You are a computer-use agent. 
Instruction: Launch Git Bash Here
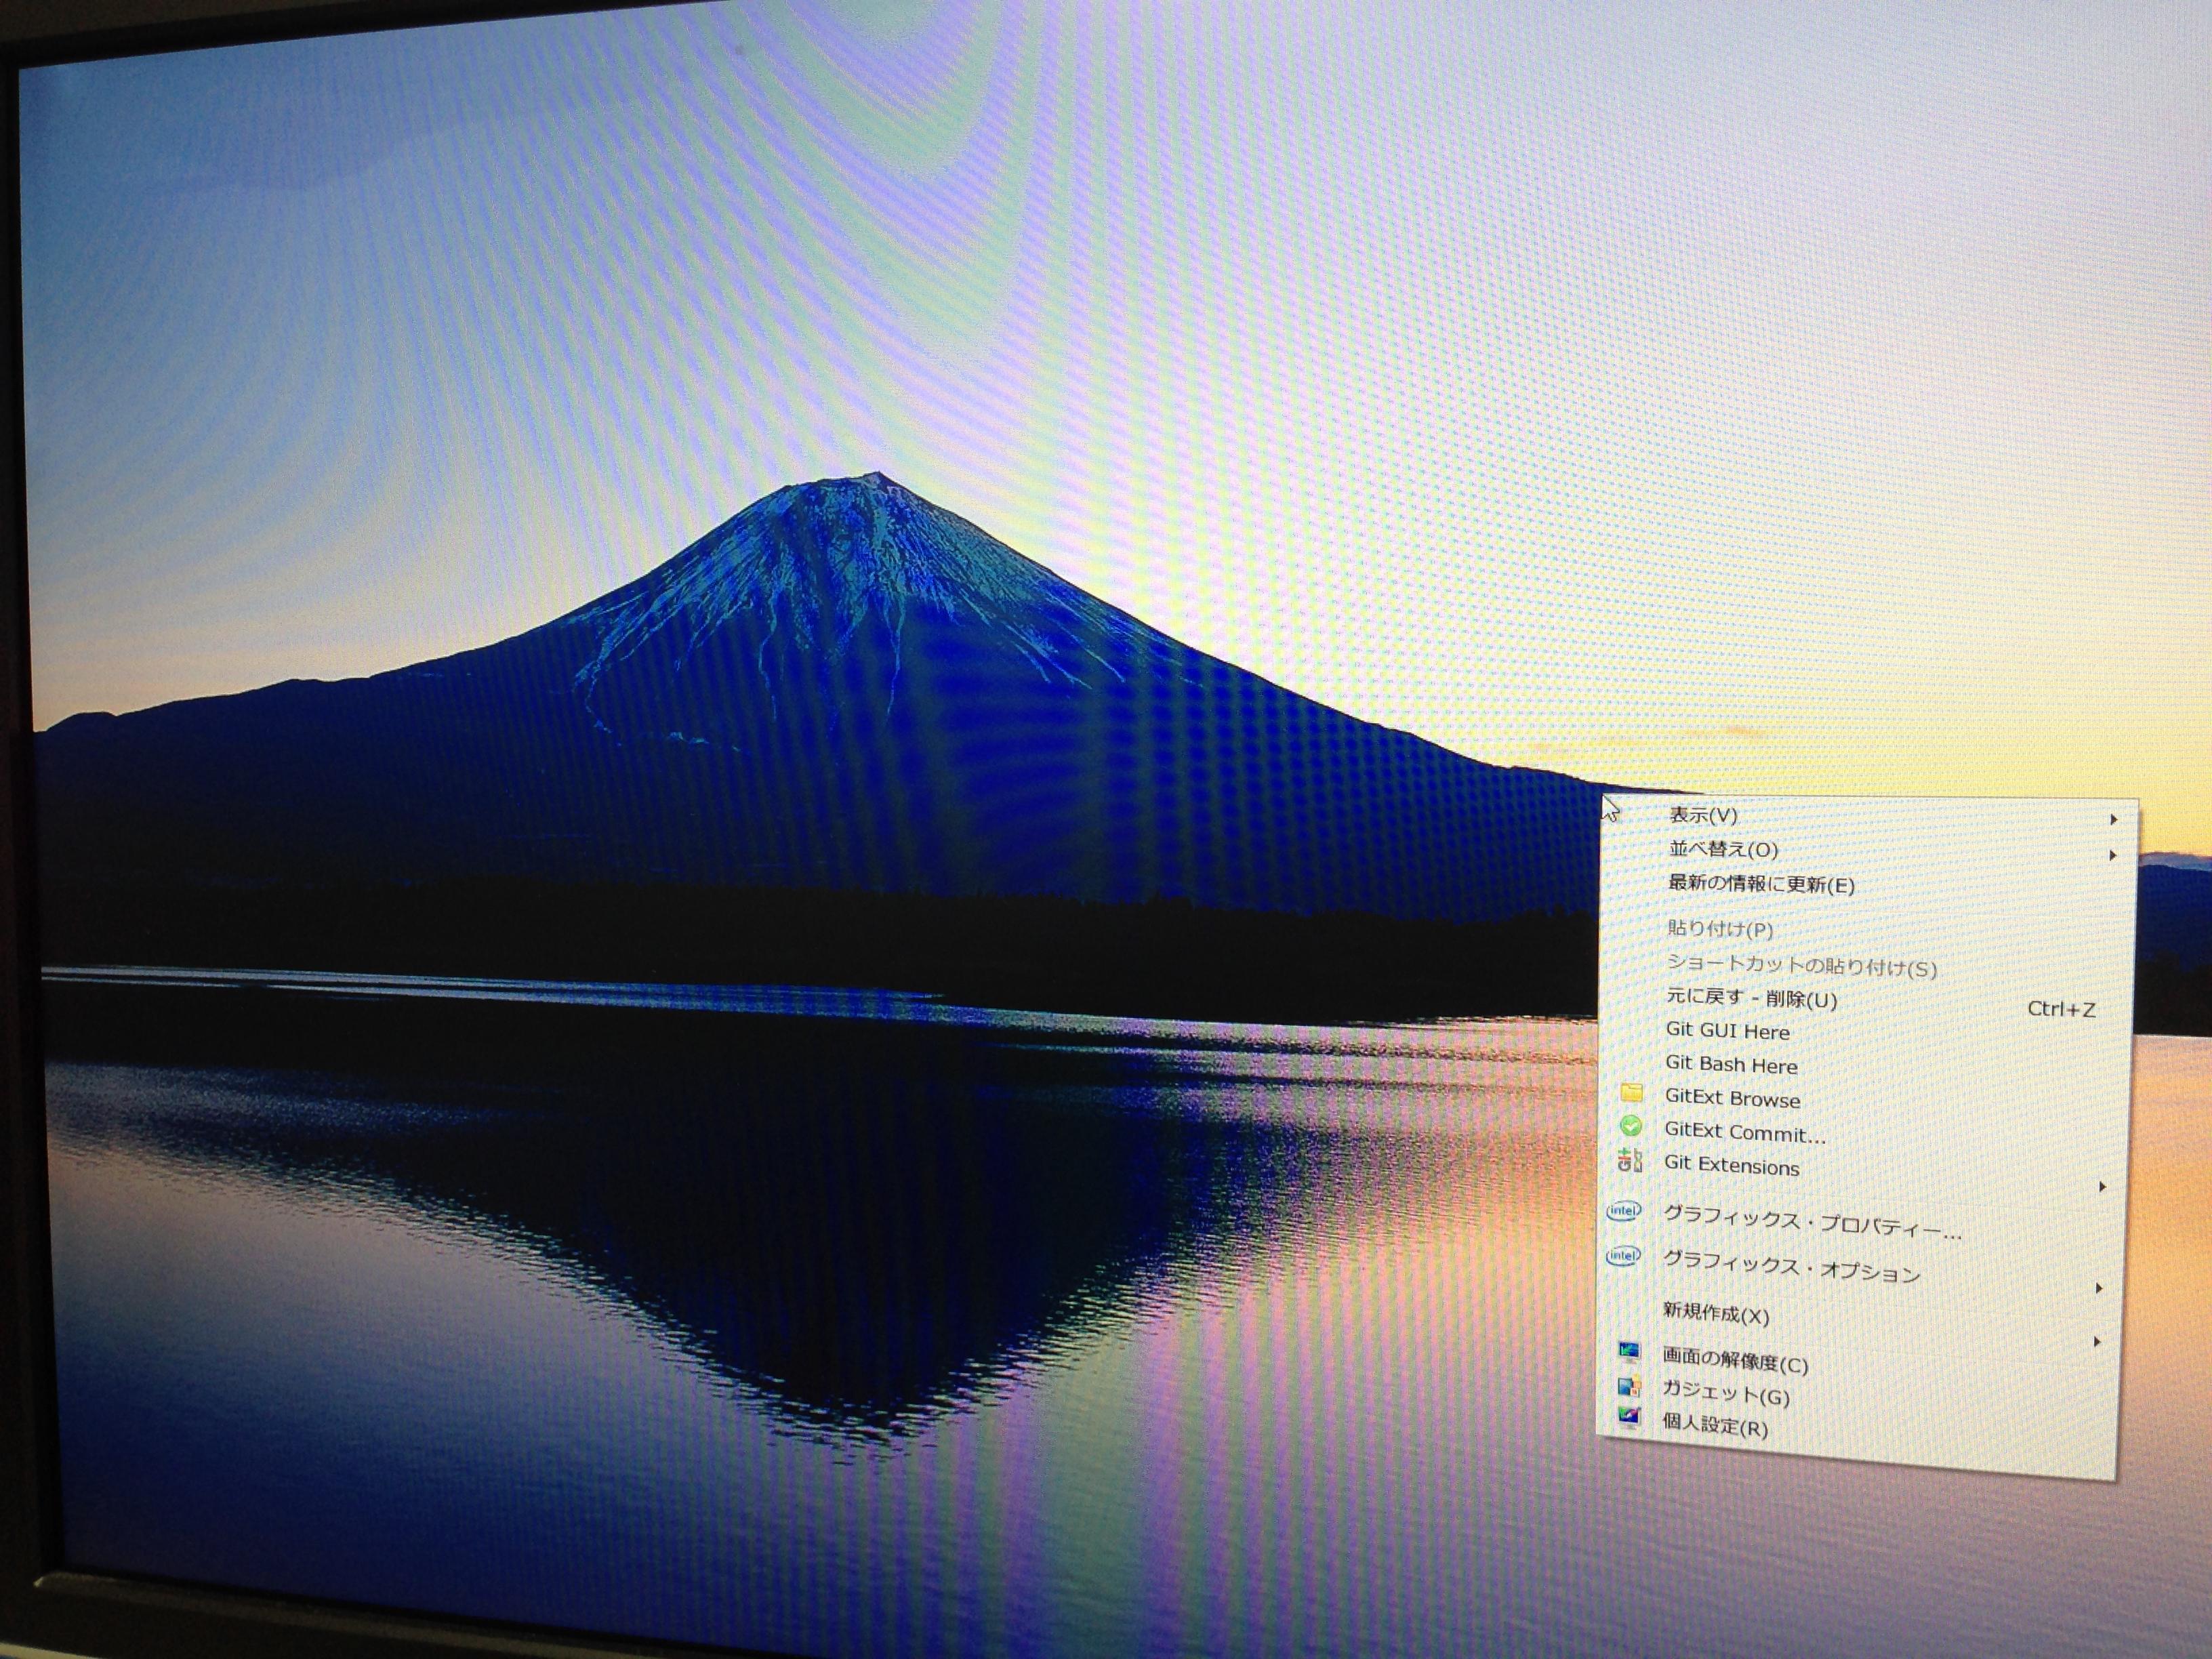1731,1064
